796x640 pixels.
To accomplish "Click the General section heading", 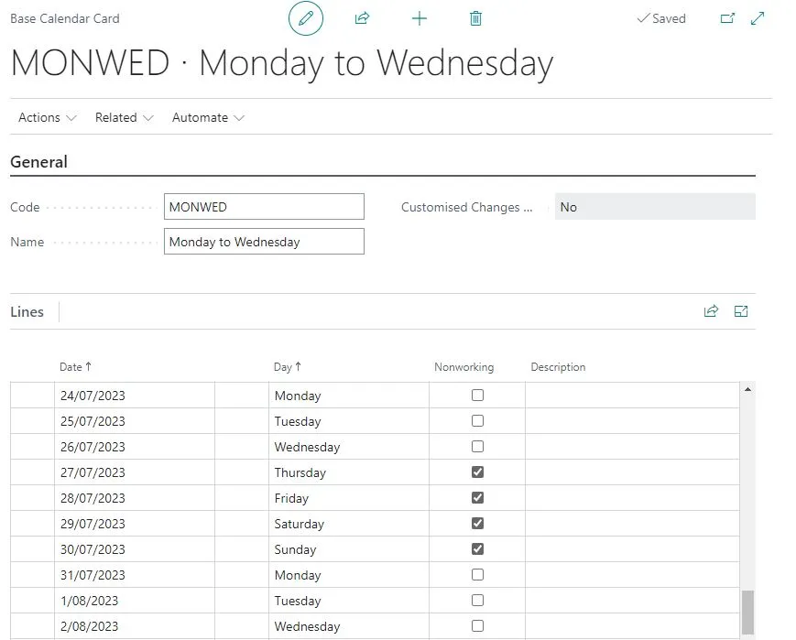I will tap(39, 162).
